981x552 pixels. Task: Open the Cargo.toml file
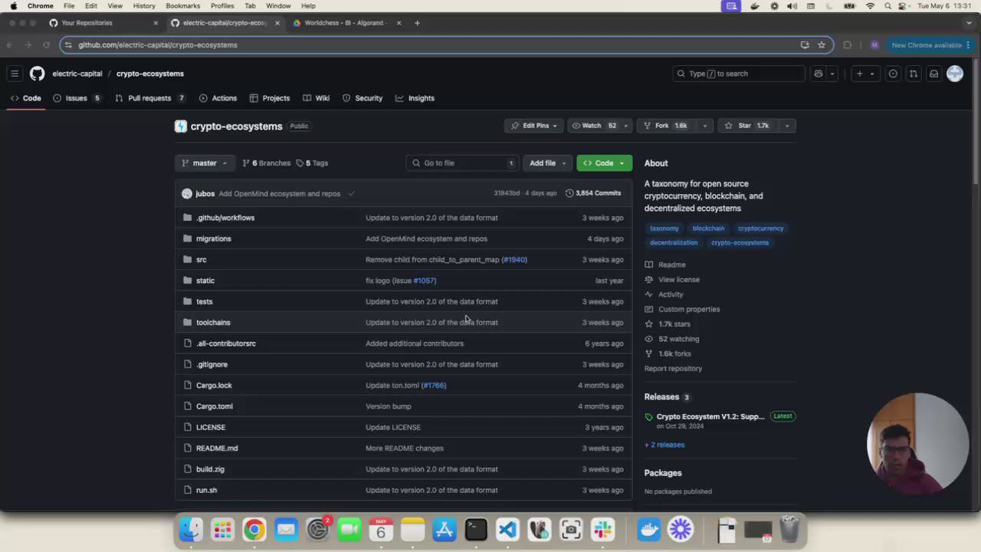coord(215,406)
